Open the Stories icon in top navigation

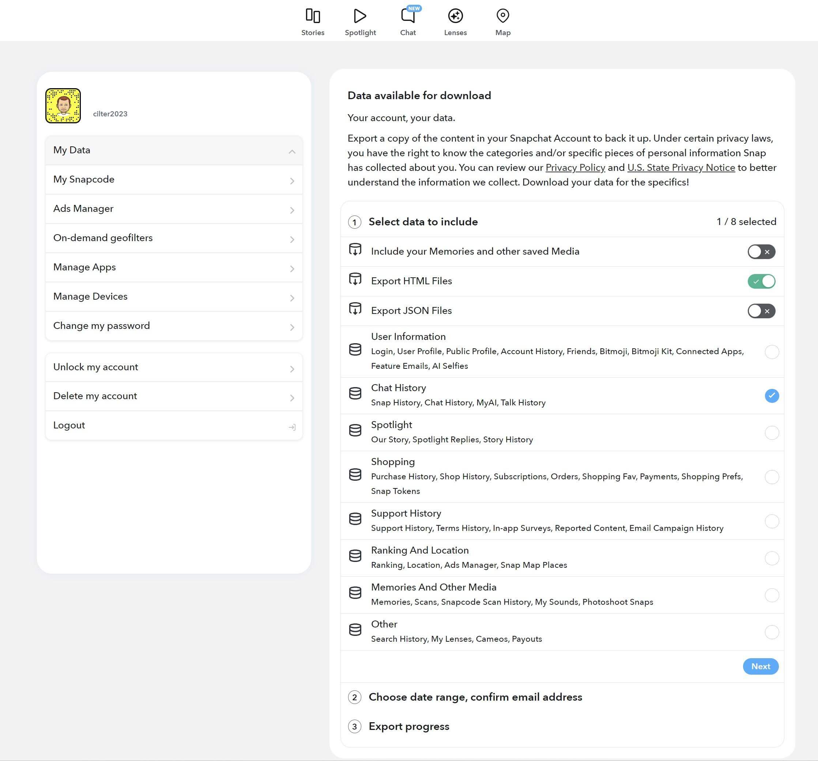pos(313,16)
